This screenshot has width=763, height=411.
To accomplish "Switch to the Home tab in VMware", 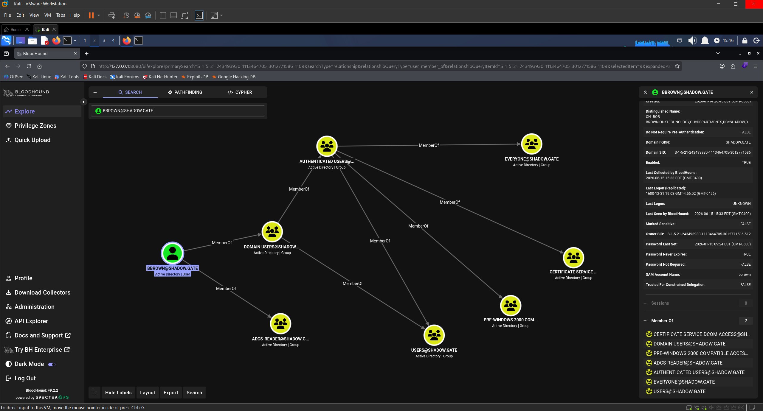I will click(x=15, y=29).
